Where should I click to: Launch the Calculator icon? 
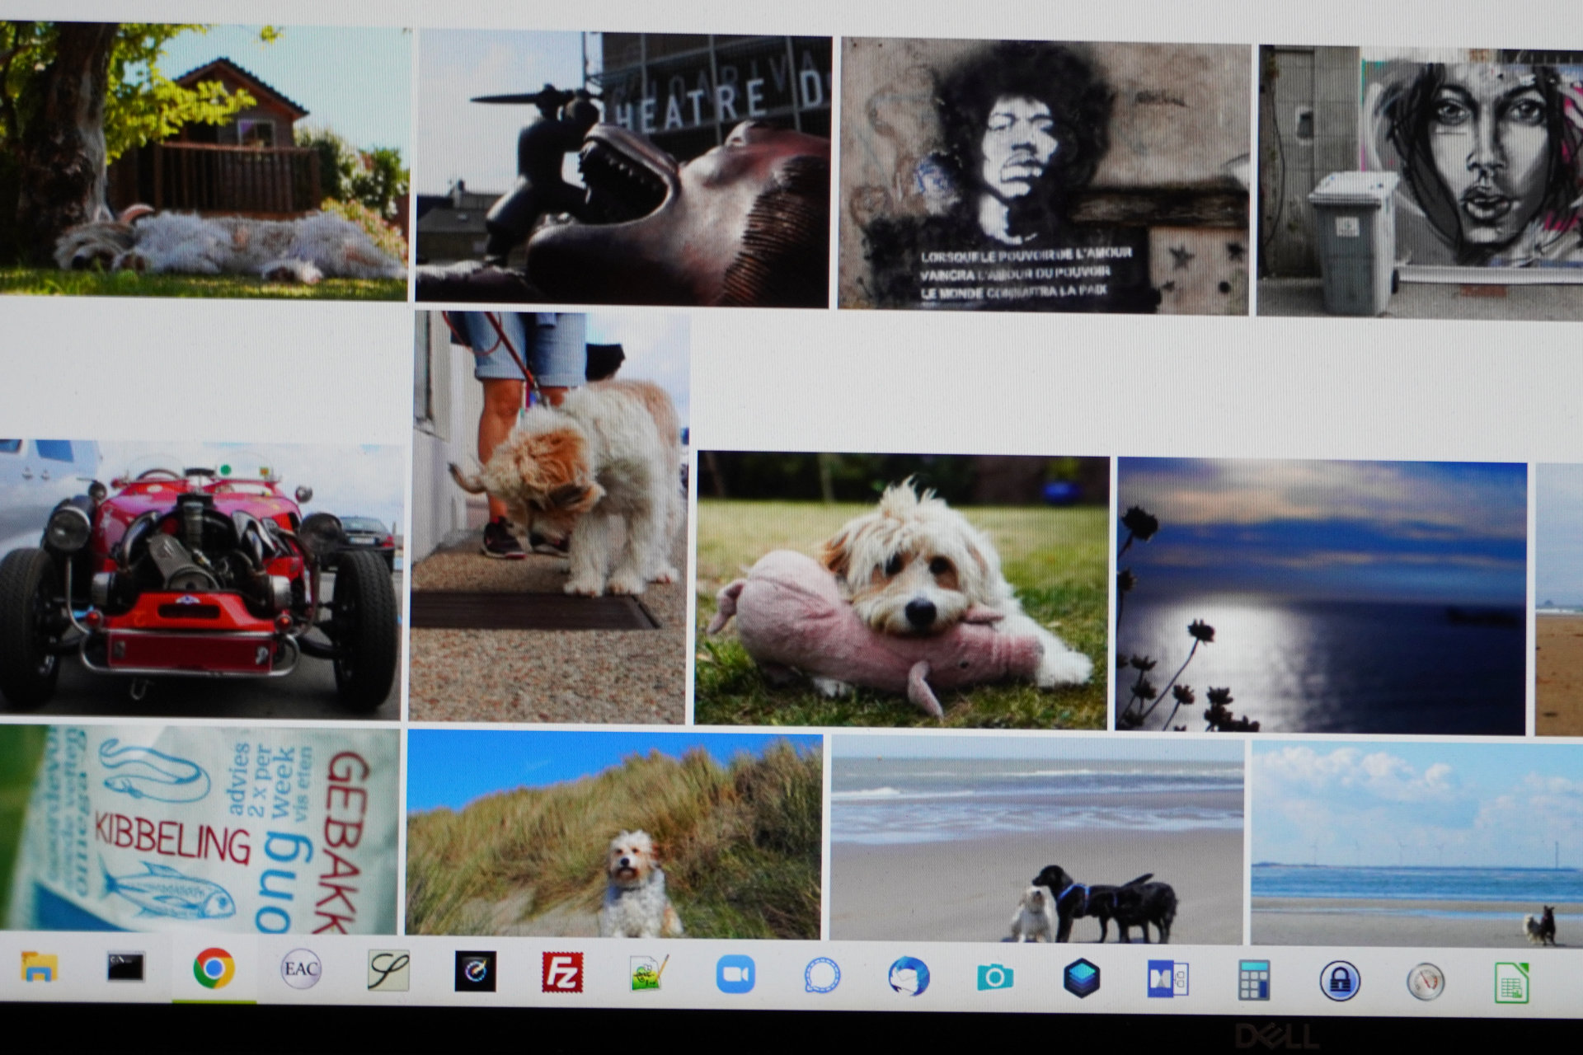1254,980
